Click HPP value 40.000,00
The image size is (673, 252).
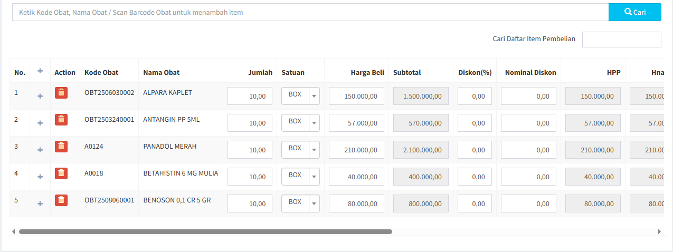[593, 177]
